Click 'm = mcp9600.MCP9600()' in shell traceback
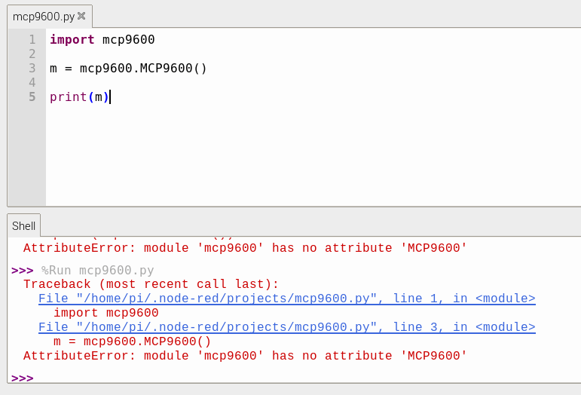Image resolution: width=581 pixels, height=395 pixels. pyautogui.click(x=132, y=341)
